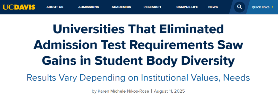This screenshot has height=98, width=278.
Task: Open the About Us menu
Action: (x=55, y=7)
